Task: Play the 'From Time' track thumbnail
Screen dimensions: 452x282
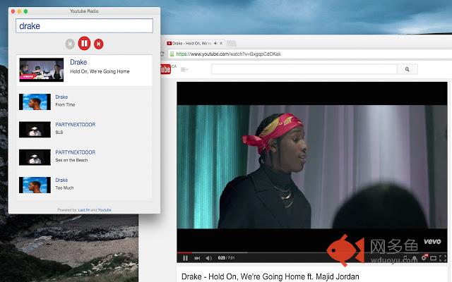Action: tap(35, 102)
